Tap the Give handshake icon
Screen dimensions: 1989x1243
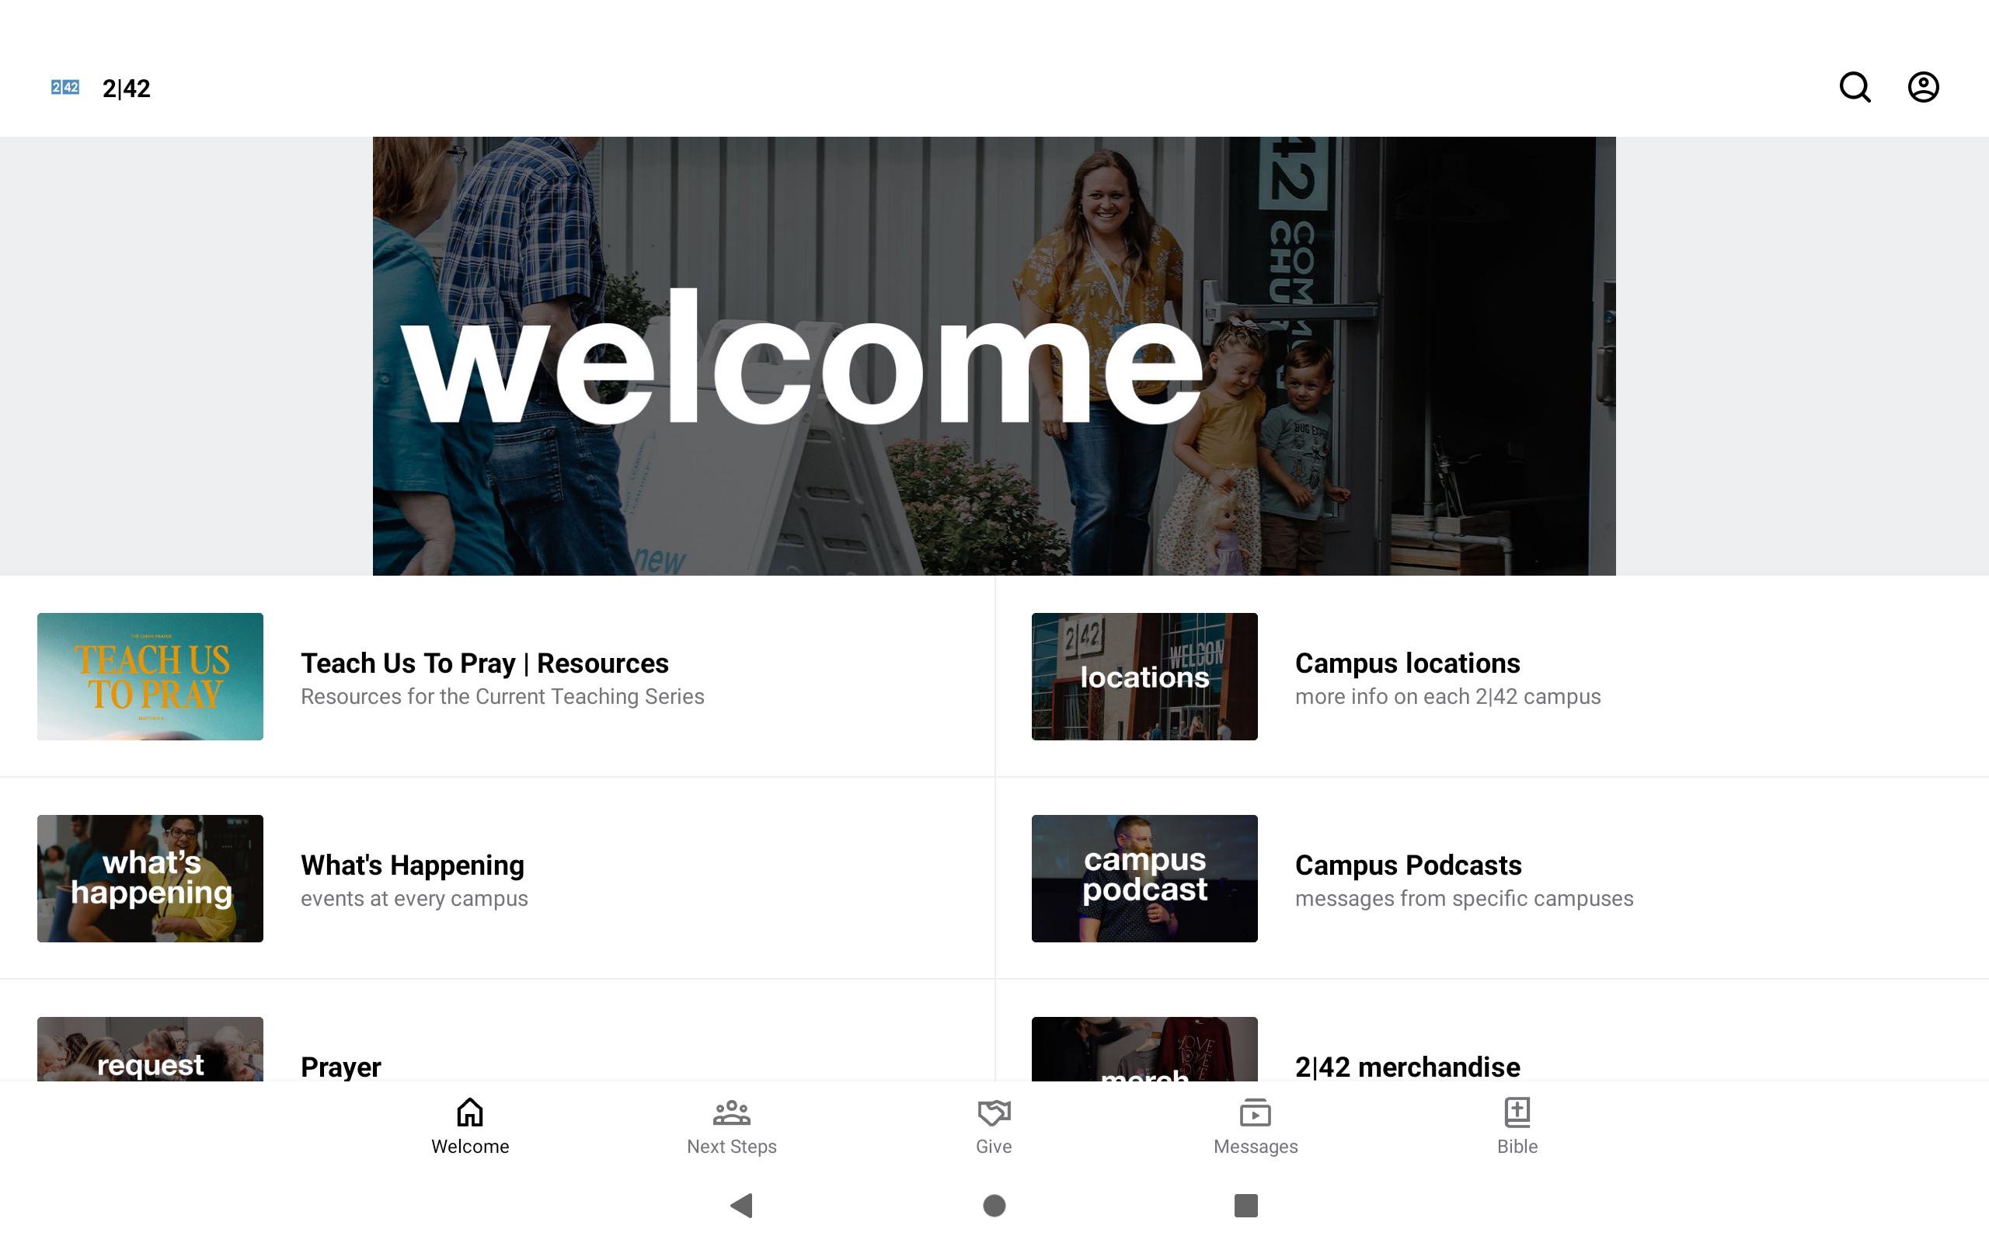994,1112
